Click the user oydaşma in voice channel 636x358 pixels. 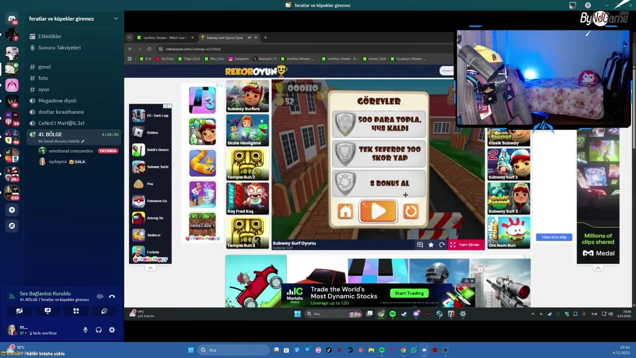[57, 162]
